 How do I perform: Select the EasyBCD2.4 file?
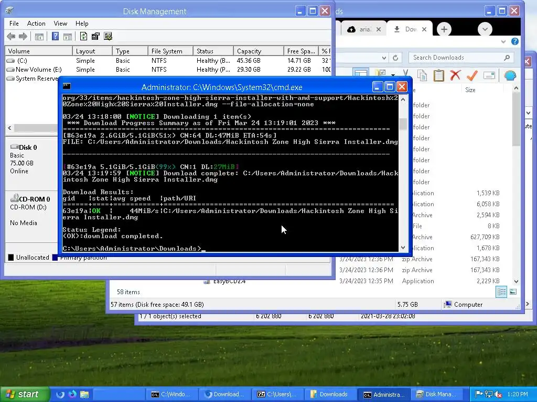[x=230, y=281]
